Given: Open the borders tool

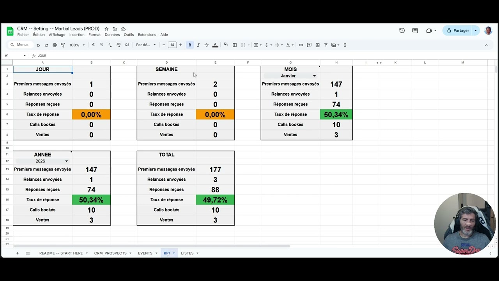Looking at the screenshot, I should click(x=235, y=45).
